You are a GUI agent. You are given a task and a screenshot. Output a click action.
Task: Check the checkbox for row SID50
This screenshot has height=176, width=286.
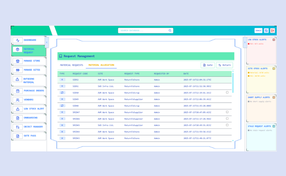pyautogui.click(x=227, y=92)
